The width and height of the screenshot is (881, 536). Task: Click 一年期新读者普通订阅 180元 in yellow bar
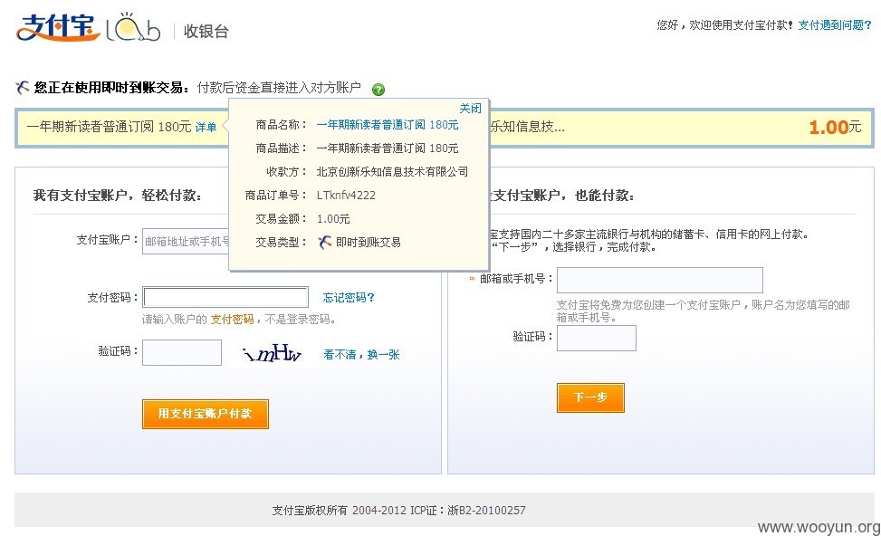click(x=109, y=127)
